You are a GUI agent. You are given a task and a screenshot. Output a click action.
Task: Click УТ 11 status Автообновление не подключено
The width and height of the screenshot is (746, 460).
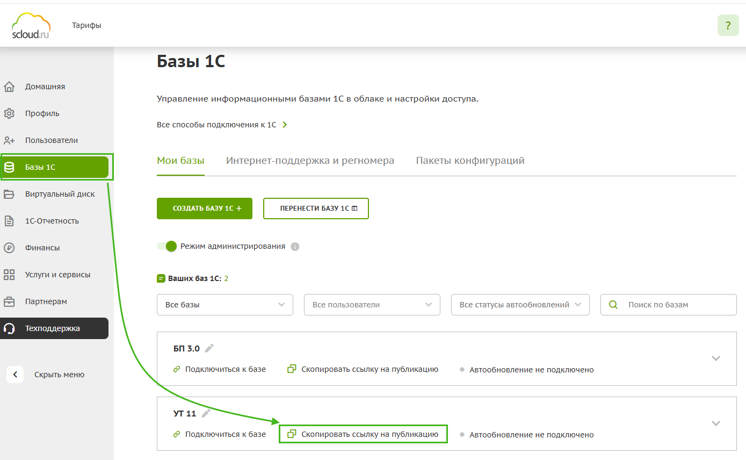(x=532, y=434)
